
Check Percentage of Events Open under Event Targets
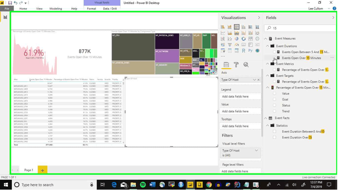(x=275, y=82)
